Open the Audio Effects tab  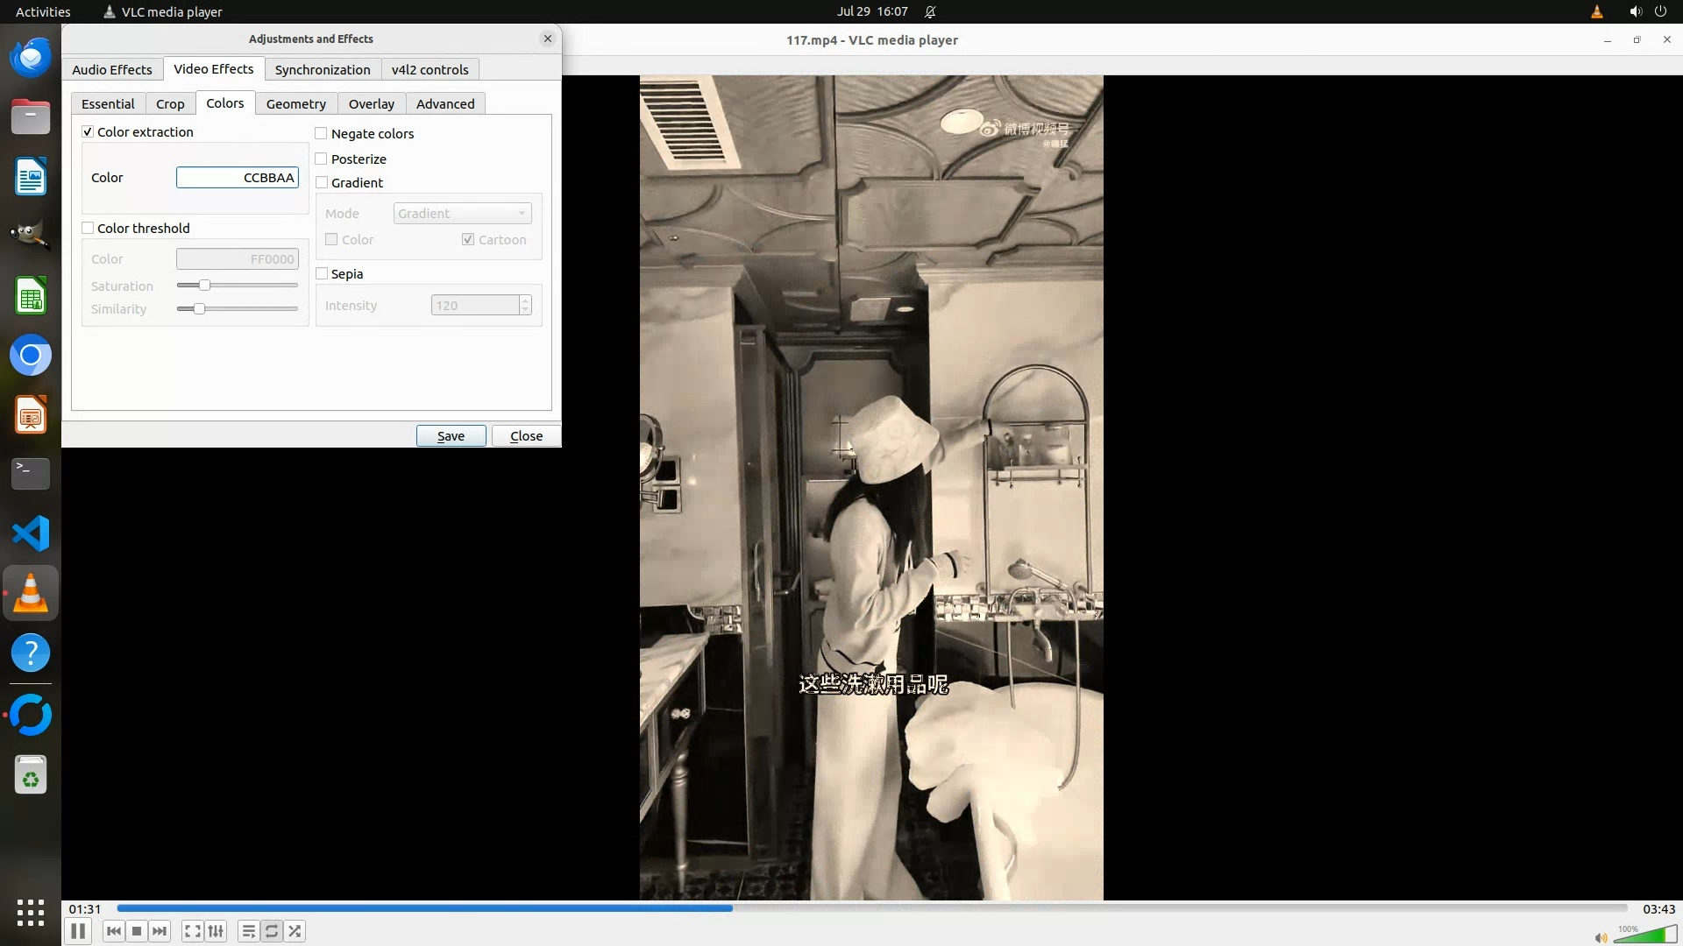coord(111,70)
